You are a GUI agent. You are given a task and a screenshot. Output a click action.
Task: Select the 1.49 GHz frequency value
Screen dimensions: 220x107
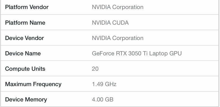click(104, 84)
